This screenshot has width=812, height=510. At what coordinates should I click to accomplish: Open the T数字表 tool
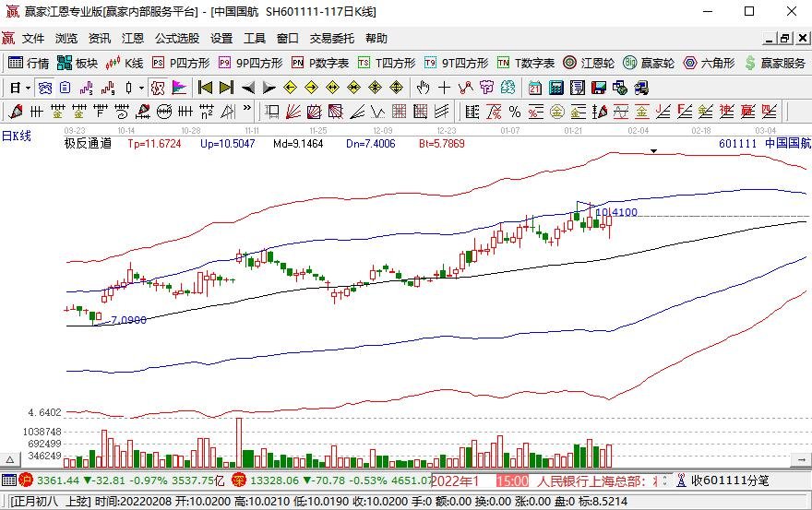pyautogui.click(x=526, y=63)
